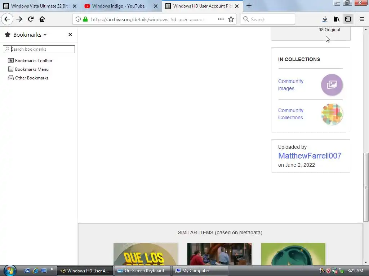This screenshot has height=276, width=369.
Task: Expand quick launch overflow chevrons
Action: click(52, 269)
